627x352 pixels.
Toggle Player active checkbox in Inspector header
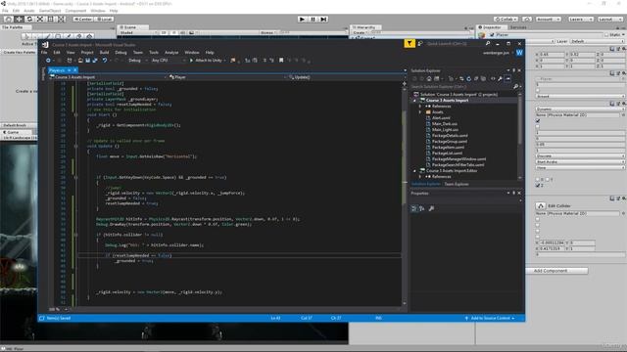pos(492,35)
